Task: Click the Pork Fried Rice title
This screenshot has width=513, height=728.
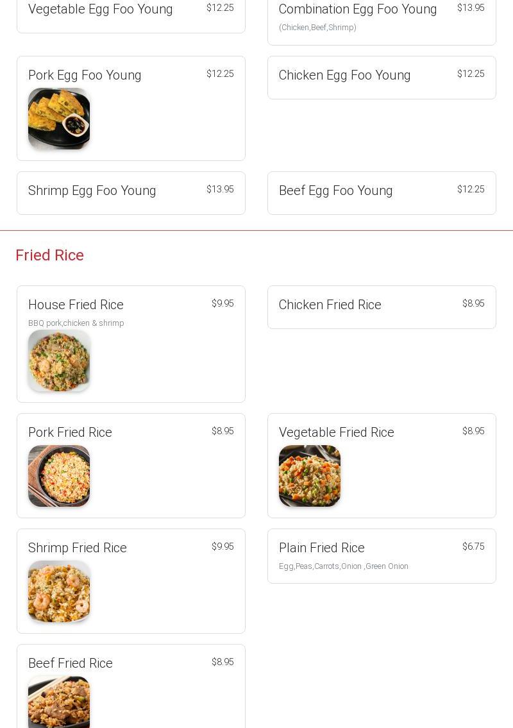Action: coord(70,433)
